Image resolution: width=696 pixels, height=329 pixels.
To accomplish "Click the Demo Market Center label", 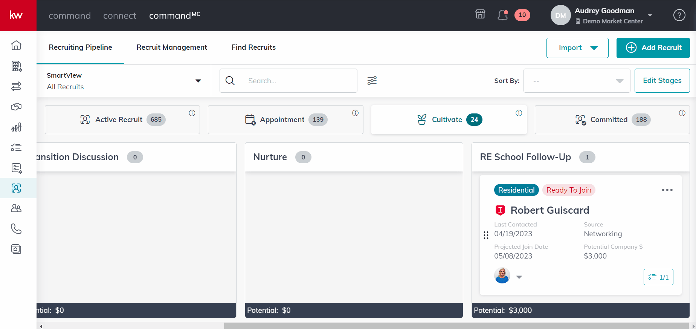I will [x=613, y=21].
